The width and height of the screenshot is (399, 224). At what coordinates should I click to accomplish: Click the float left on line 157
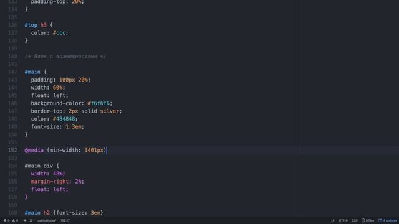[x=50, y=189]
